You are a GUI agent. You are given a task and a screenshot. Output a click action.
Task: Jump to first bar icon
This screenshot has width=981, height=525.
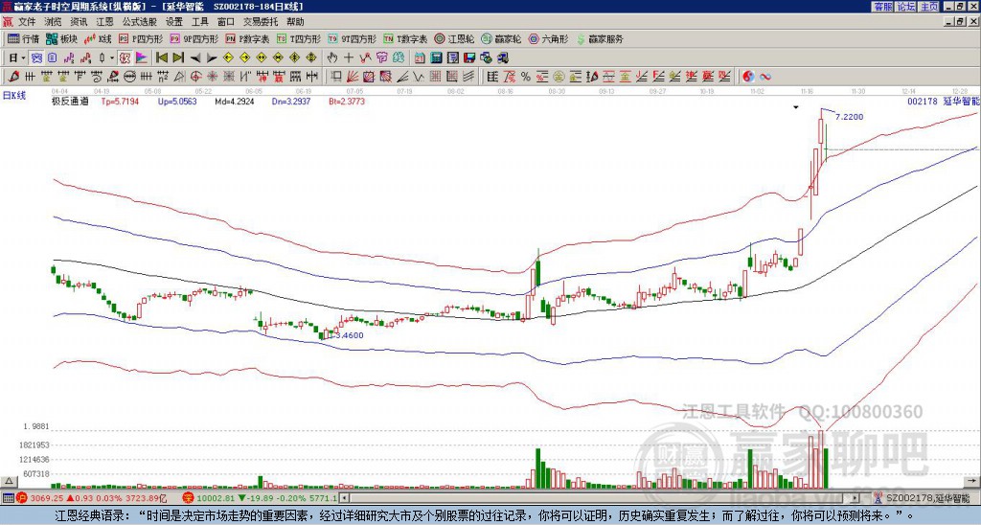(161, 57)
